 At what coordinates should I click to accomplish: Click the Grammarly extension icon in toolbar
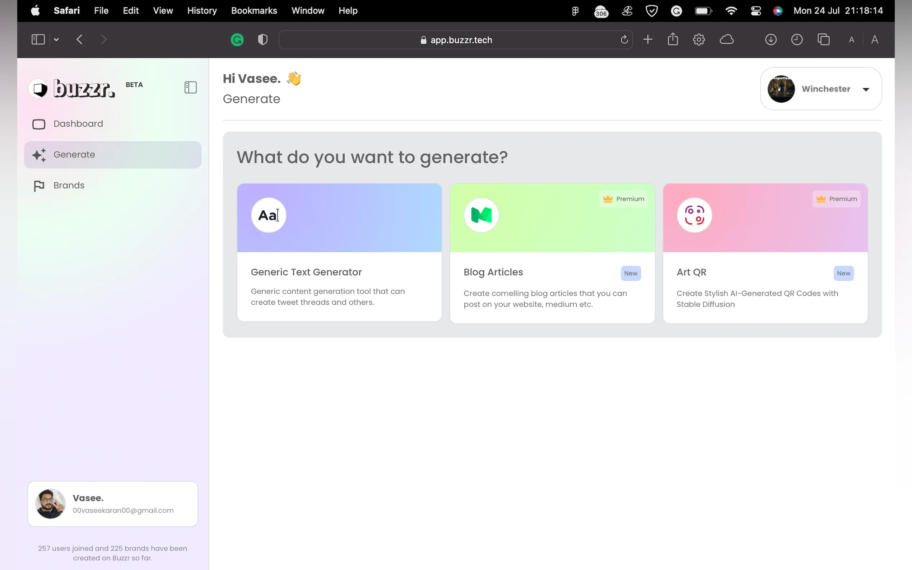coord(237,39)
